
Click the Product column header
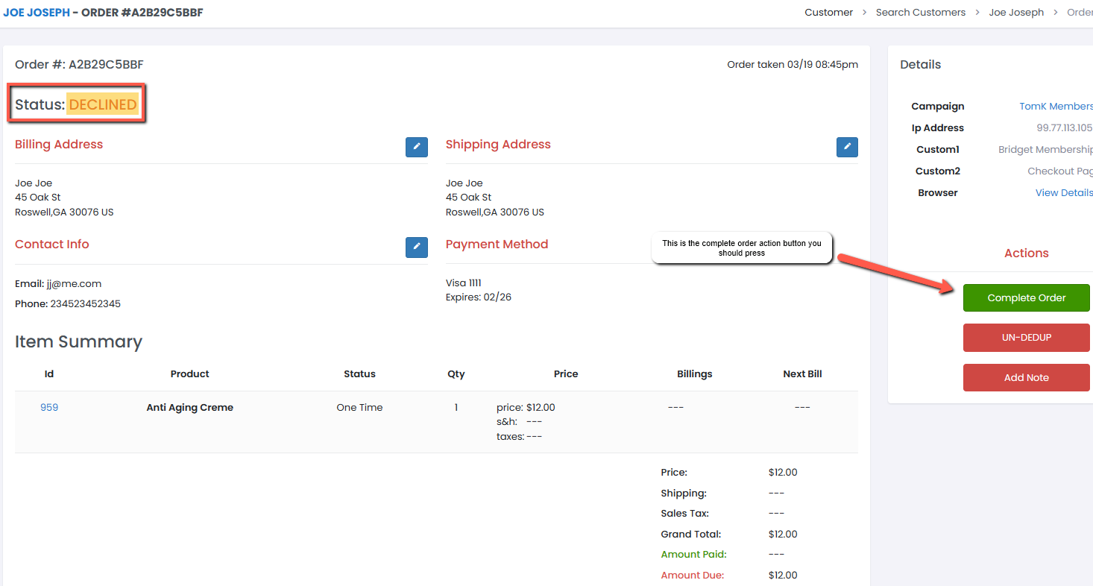click(189, 374)
